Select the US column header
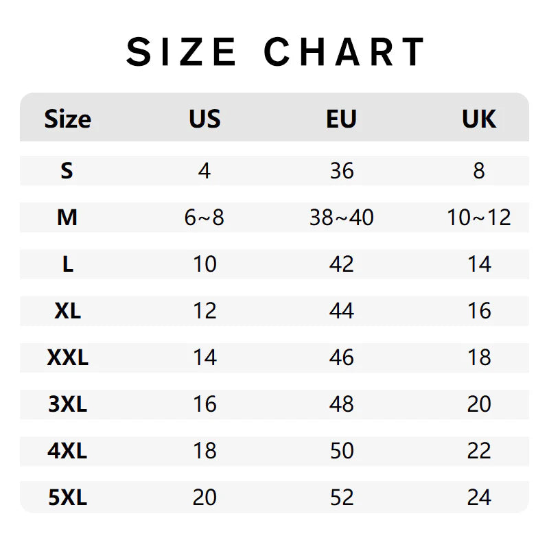Viewport: 549px width, 549px height. coord(205,119)
